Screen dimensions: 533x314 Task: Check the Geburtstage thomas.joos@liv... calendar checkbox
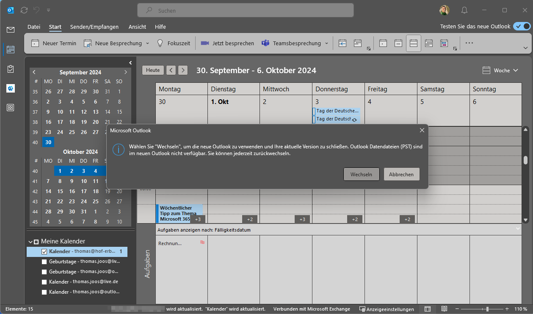click(x=44, y=262)
